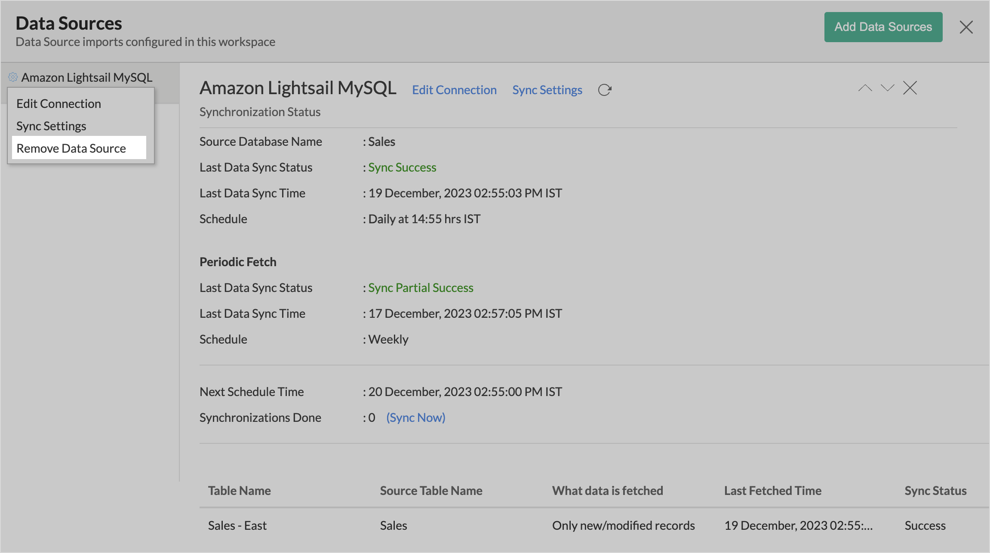Choose Edit Connection from the context menu
This screenshot has width=990, height=553.
59,104
